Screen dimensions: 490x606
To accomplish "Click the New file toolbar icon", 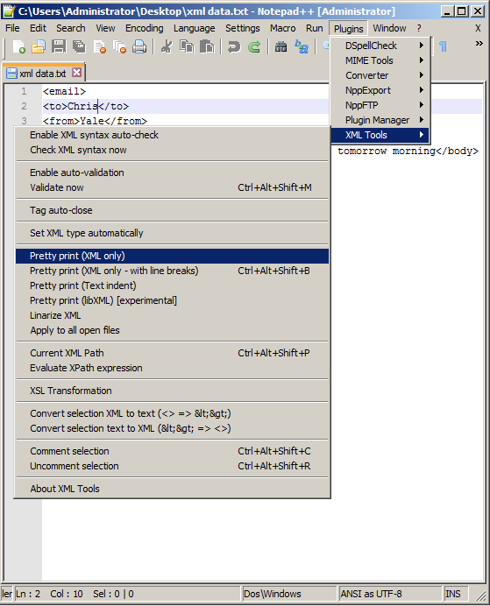I will click(x=18, y=46).
